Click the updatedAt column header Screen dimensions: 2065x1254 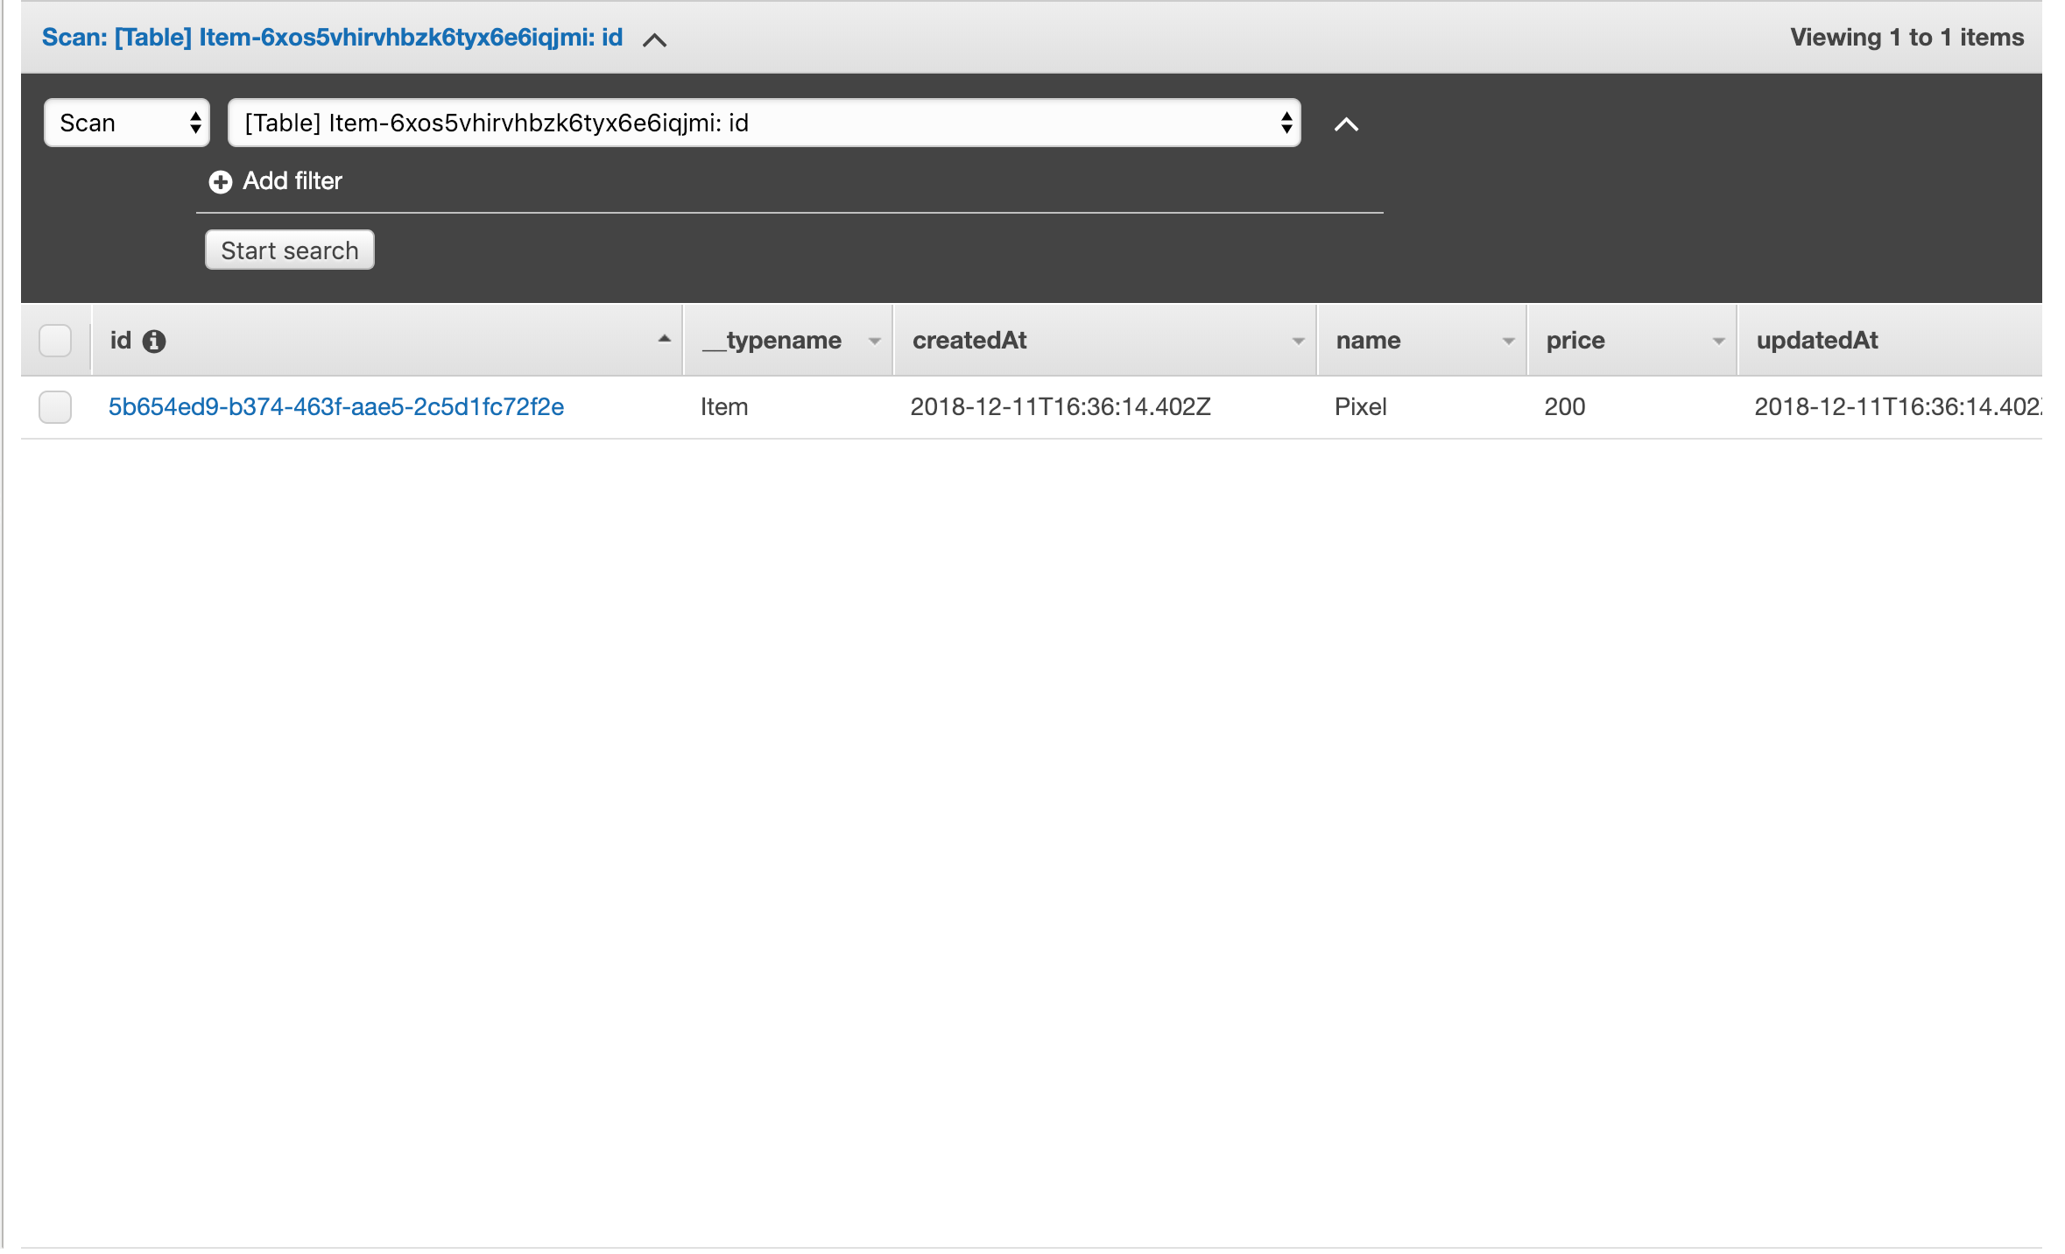[1817, 341]
